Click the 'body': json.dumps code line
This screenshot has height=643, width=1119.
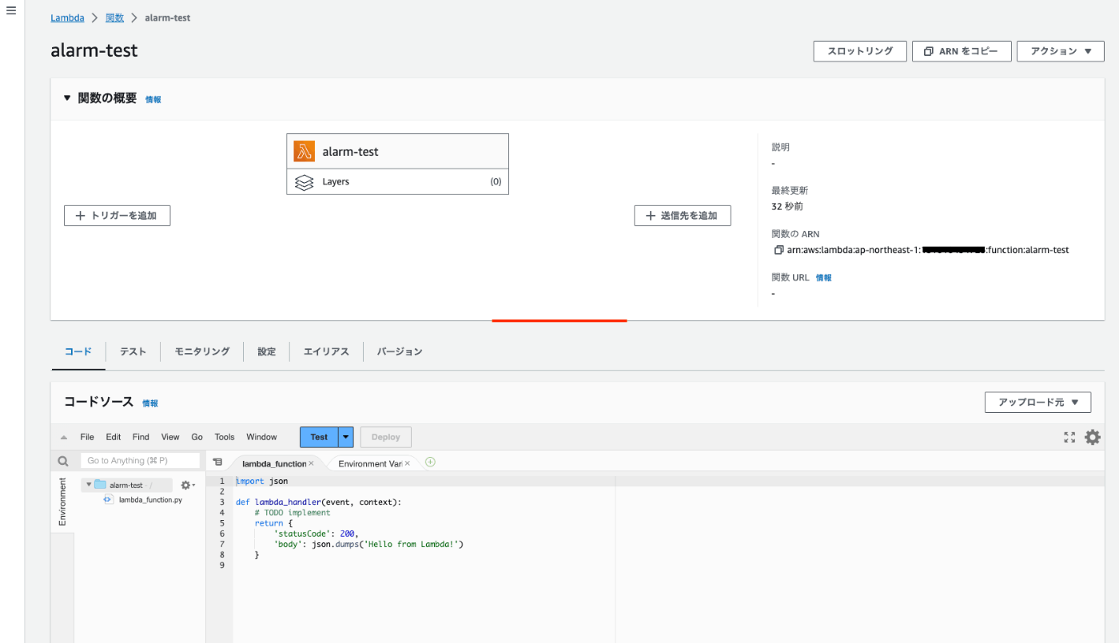368,544
